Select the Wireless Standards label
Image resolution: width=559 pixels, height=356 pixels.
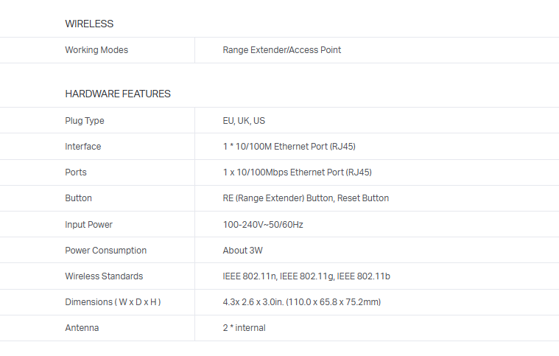pyautogui.click(x=104, y=276)
